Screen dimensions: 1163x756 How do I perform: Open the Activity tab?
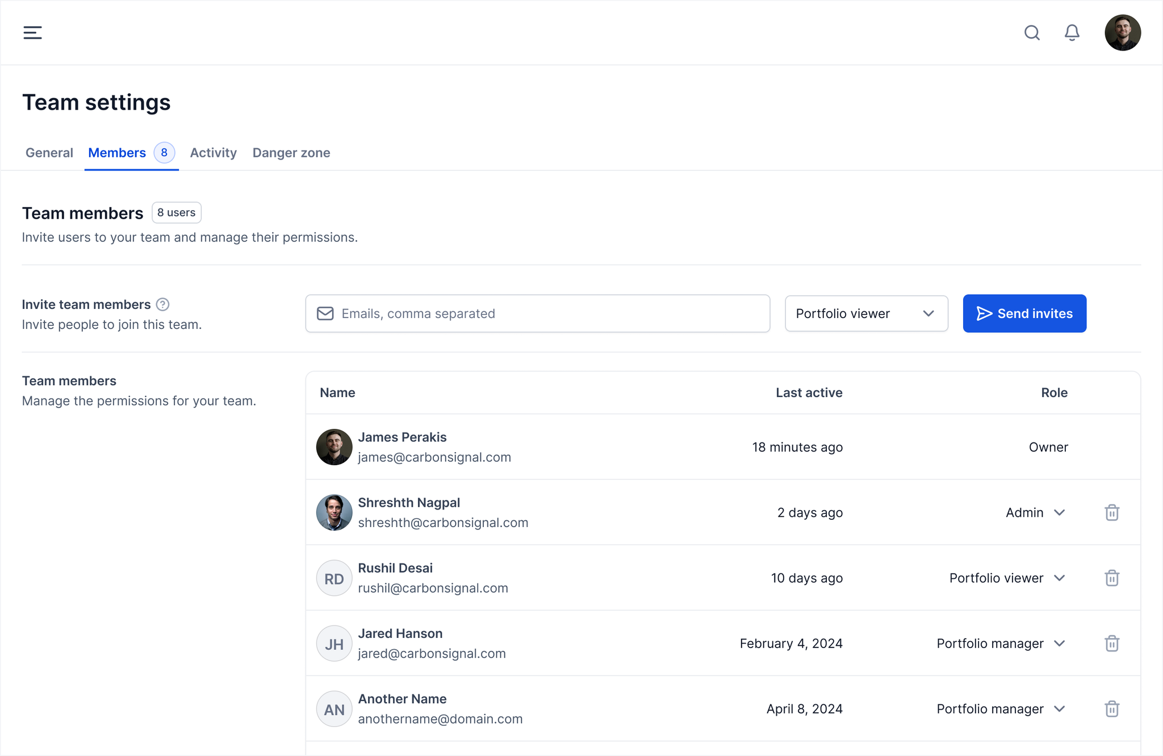coord(213,153)
